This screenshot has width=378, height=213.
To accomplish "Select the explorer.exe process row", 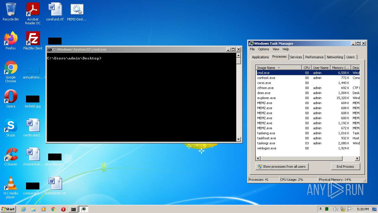I will coord(308,98).
